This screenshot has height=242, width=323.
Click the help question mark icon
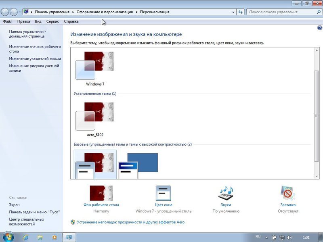[320, 28]
